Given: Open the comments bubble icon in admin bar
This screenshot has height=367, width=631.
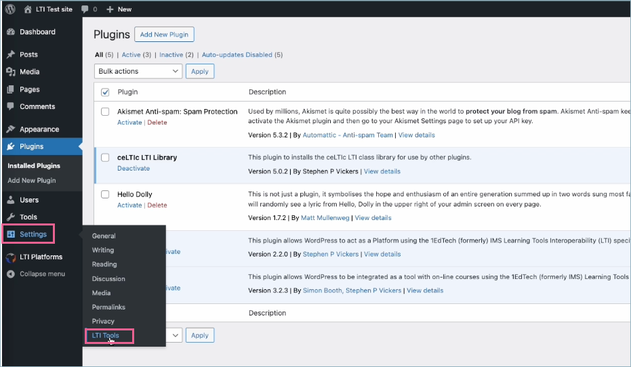Looking at the screenshot, I should pos(85,9).
